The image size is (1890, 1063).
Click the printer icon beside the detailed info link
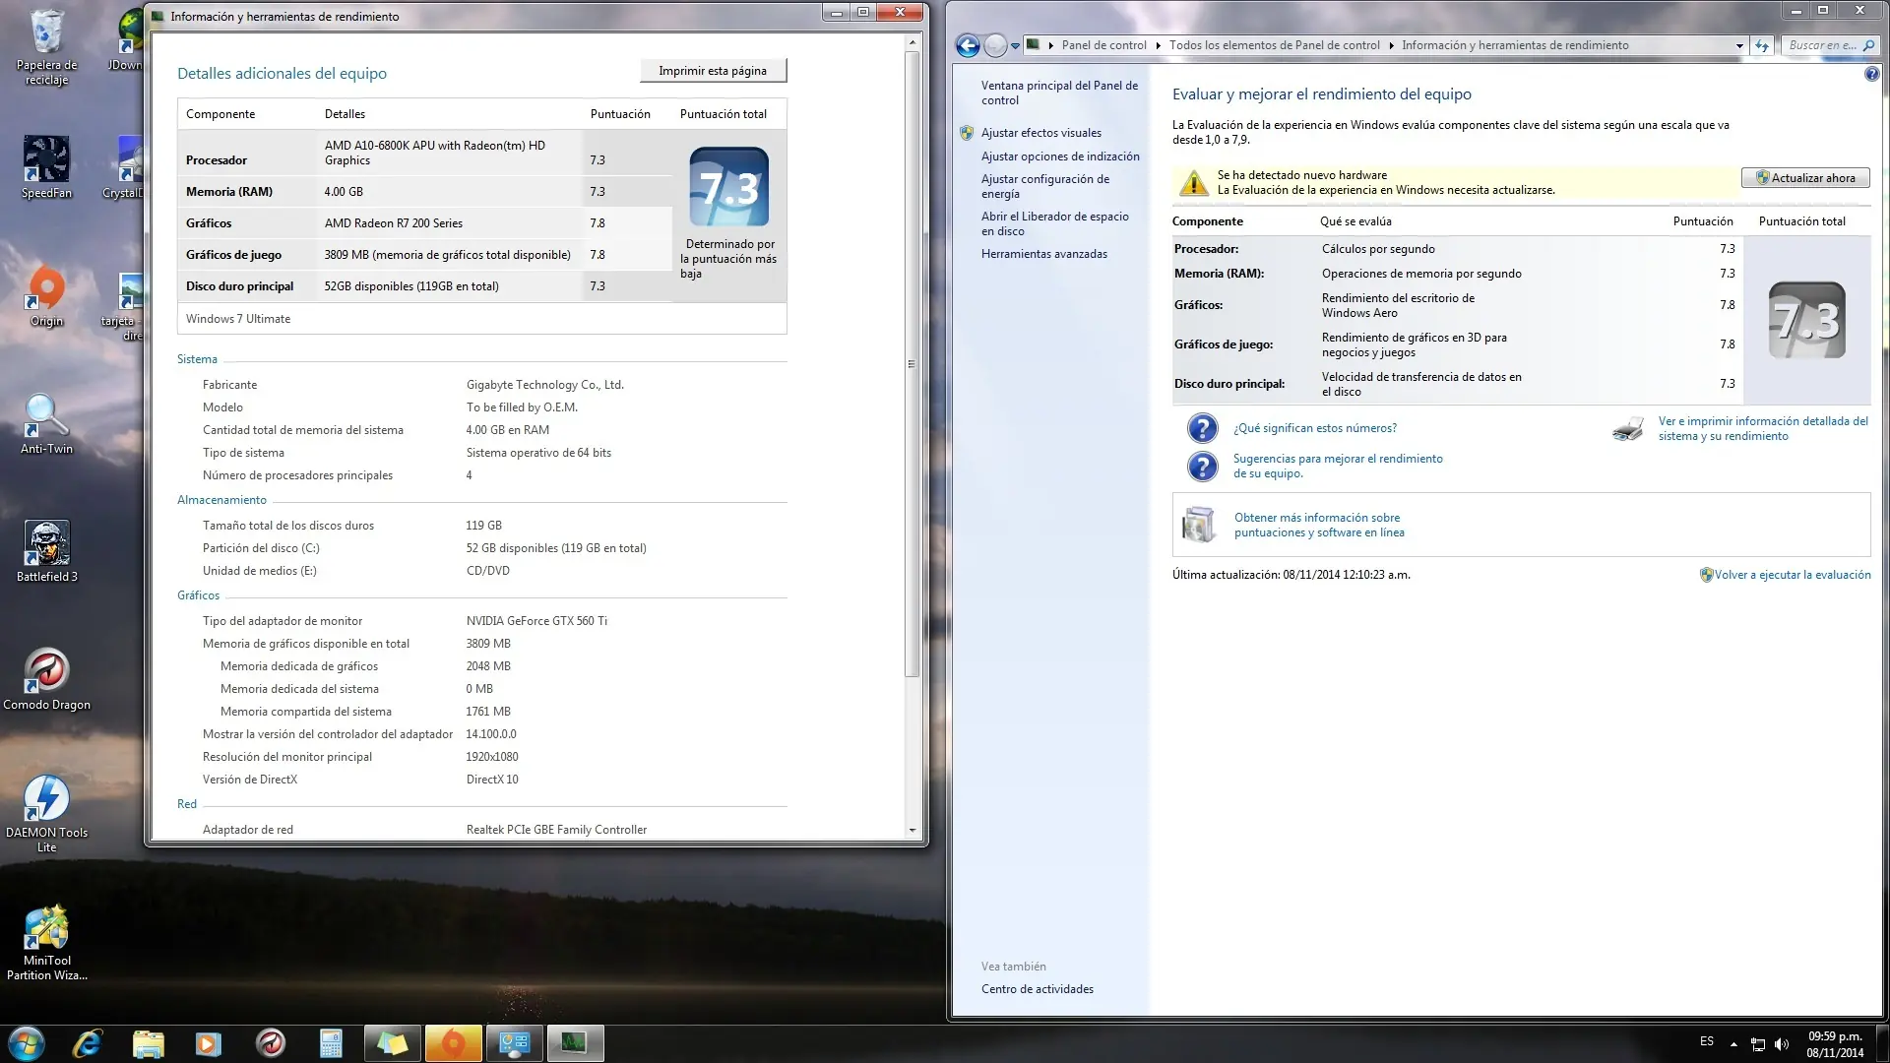pyautogui.click(x=1629, y=429)
